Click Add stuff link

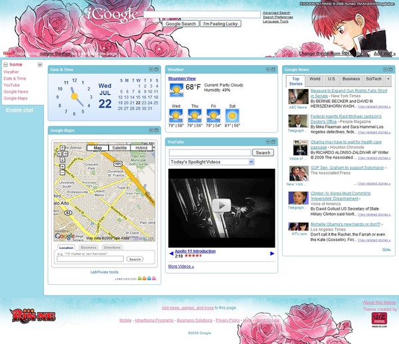[384, 54]
